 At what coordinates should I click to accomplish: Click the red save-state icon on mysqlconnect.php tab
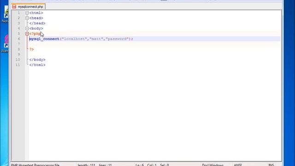point(14,7)
